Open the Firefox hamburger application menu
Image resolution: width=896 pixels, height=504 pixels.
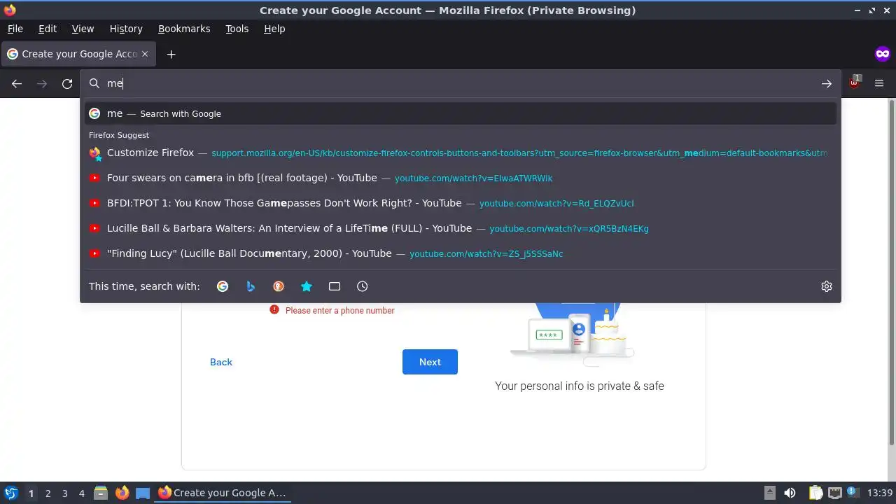879,83
